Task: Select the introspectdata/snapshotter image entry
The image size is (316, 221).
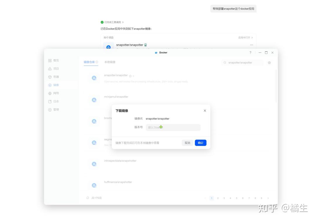Action: click(120, 161)
